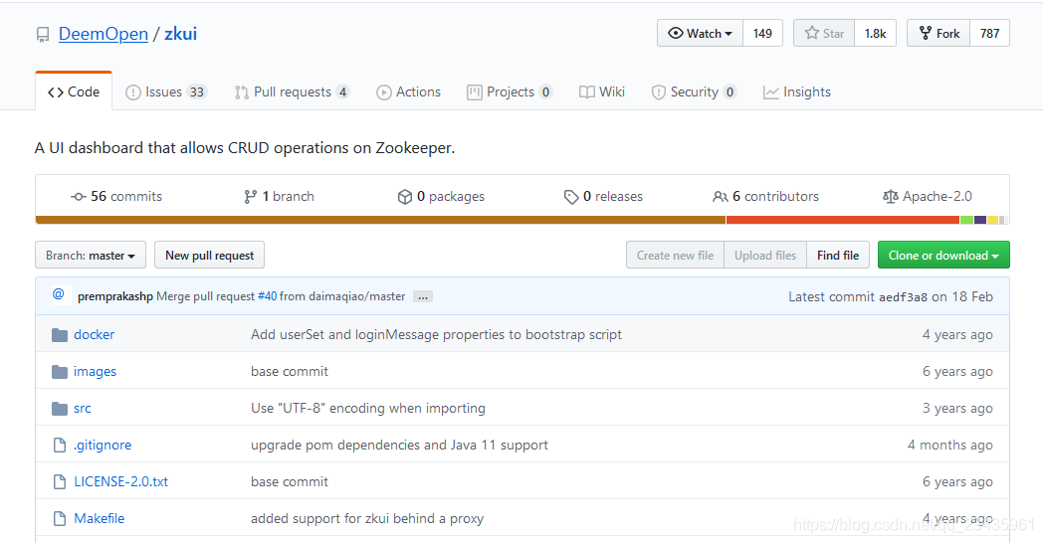Open the Pull requests tab

(292, 91)
